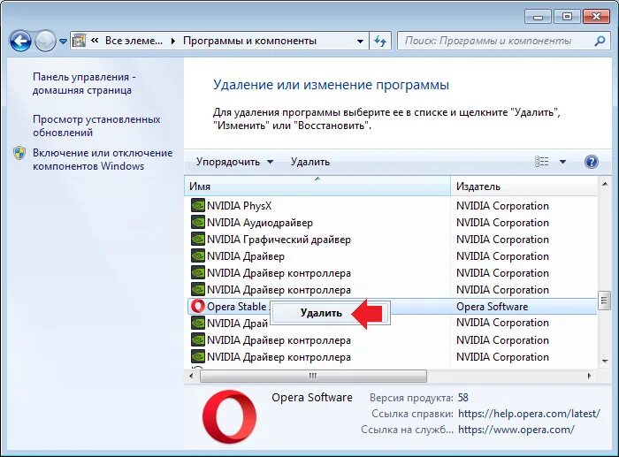Click NVIDIA Corporation publisher for PhysX row

click(x=502, y=206)
